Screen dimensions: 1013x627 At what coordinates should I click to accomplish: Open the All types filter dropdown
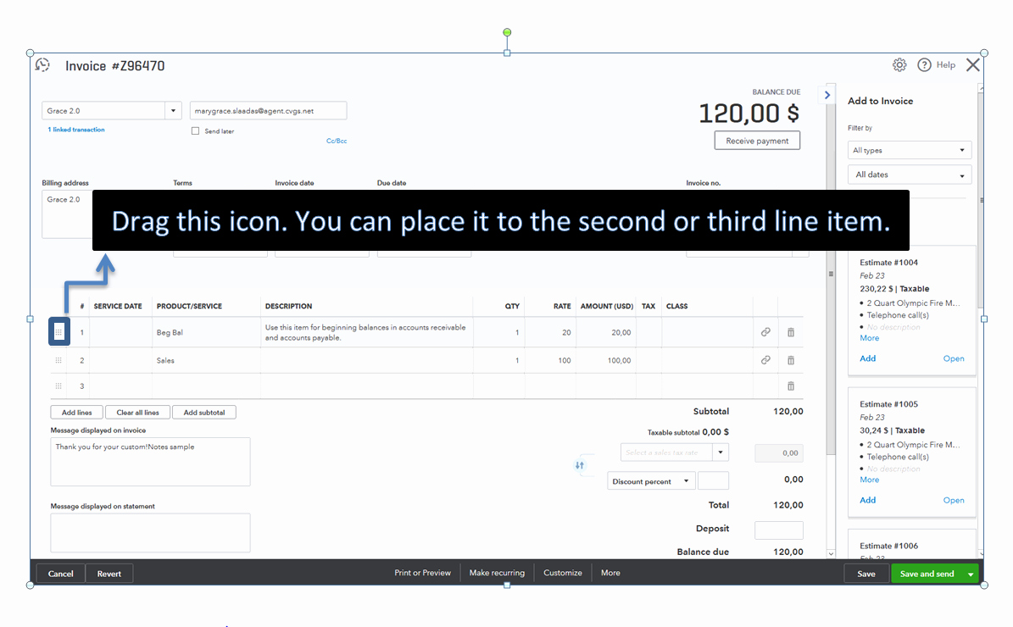[x=909, y=150]
